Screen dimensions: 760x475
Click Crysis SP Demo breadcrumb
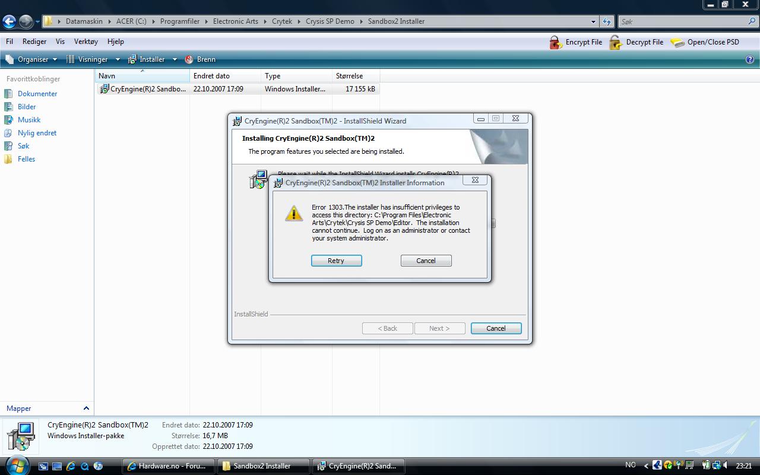coord(330,21)
